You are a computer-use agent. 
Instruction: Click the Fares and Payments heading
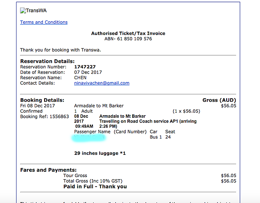coord(49,170)
